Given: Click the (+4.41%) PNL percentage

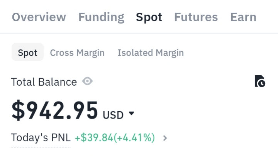Looking at the screenshot, I should tap(134, 137).
